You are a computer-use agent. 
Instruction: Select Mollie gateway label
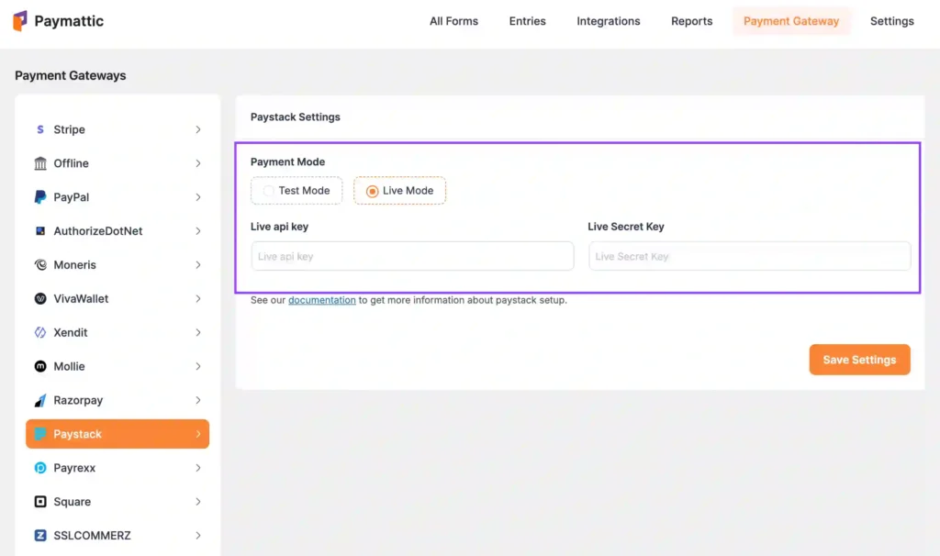point(70,366)
